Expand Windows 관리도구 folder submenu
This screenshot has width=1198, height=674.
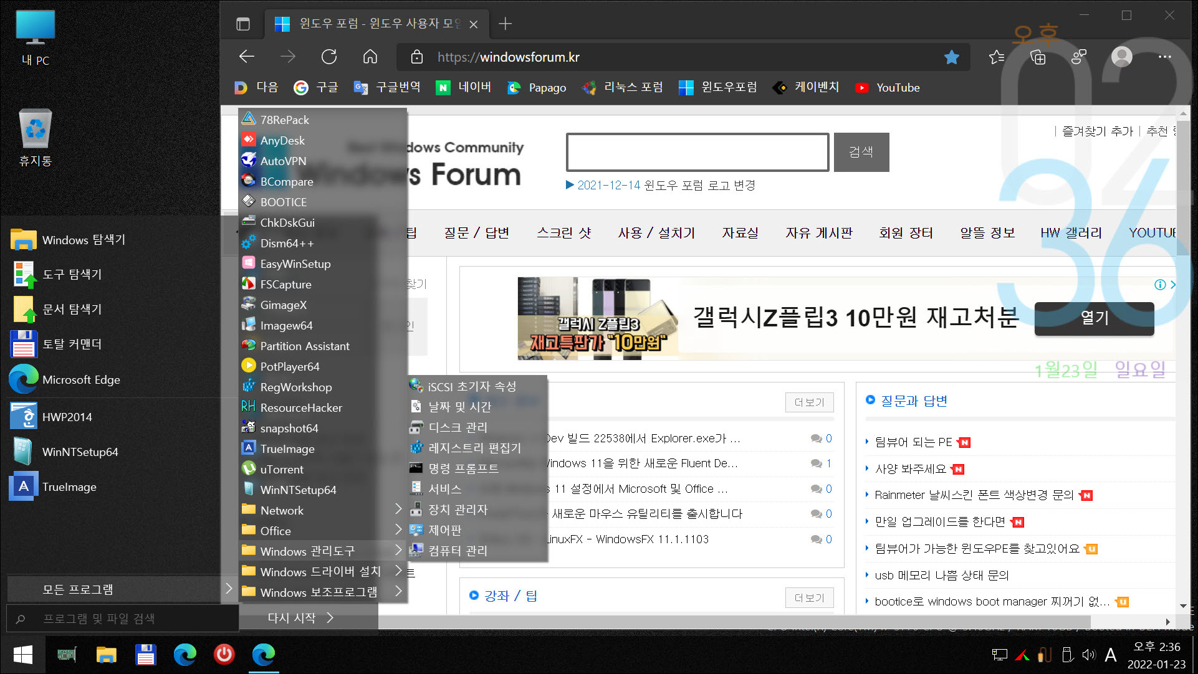tap(322, 551)
